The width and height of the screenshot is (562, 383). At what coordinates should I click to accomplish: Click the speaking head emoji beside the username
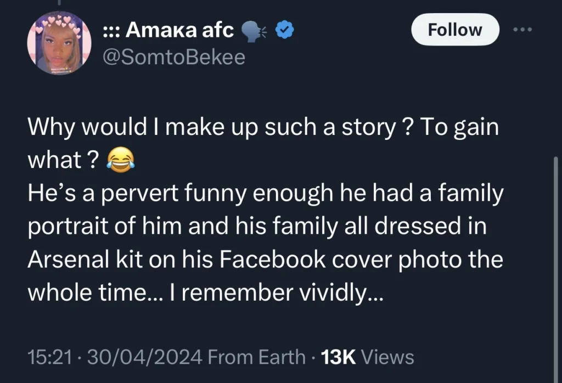click(x=252, y=30)
